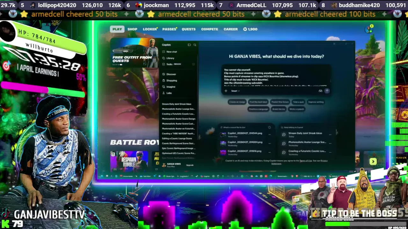Open the Task Manager taskbar item
The width and height of the screenshot is (408, 229).
pos(145,176)
